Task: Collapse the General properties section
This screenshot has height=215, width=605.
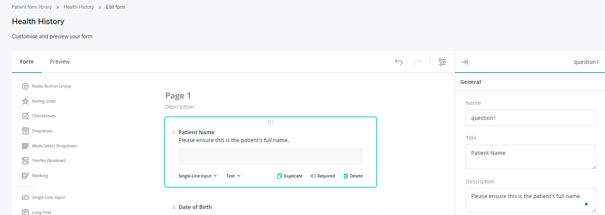Action: tap(470, 82)
